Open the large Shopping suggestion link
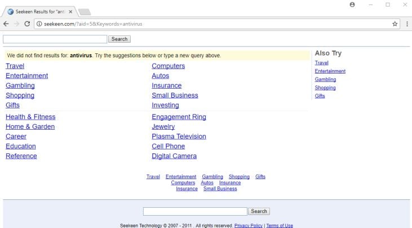The image size is (412, 228). [20, 95]
